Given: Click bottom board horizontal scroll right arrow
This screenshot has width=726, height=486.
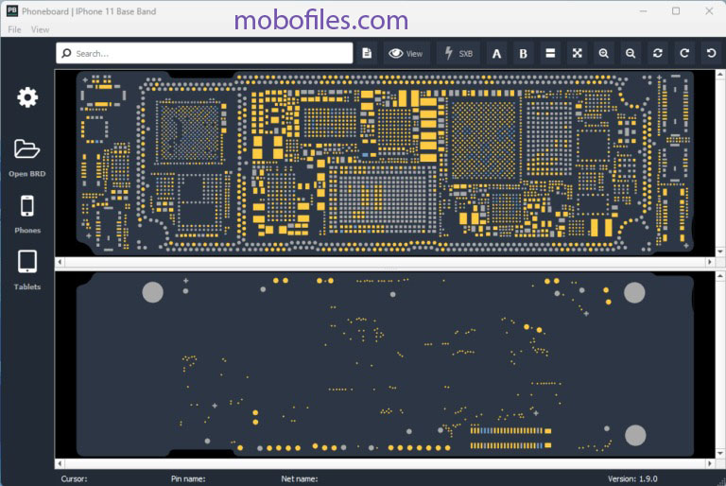Looking at the screenshot, I should [710, 463].
